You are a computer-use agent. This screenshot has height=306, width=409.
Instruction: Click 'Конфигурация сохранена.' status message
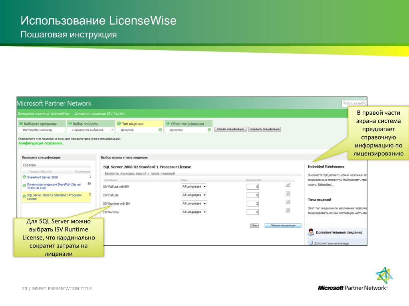pos(41,143)
